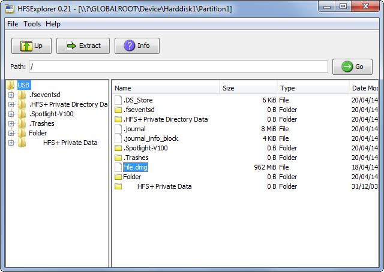Select the File.dmg entry
384x272 pixels.
tap(136, 167)
